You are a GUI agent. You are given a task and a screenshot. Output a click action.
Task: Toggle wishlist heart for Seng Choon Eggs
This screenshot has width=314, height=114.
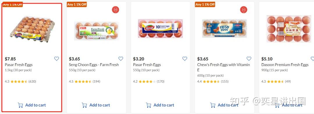point(121,59)
